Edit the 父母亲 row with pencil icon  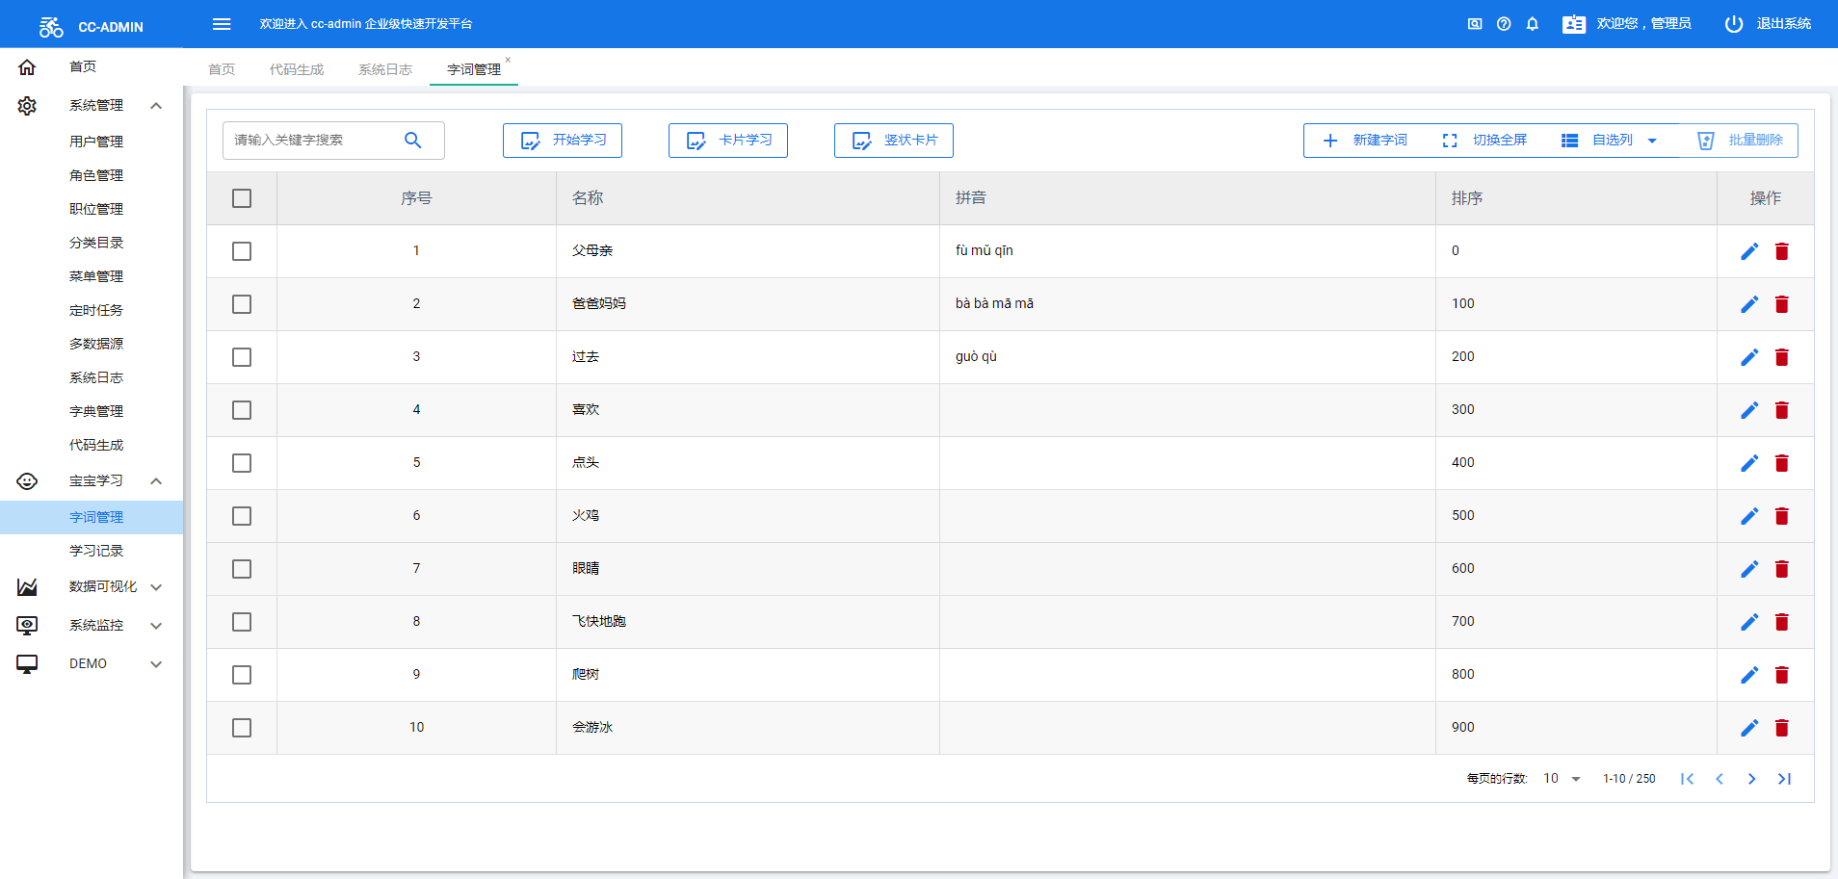click(1749, 251)
